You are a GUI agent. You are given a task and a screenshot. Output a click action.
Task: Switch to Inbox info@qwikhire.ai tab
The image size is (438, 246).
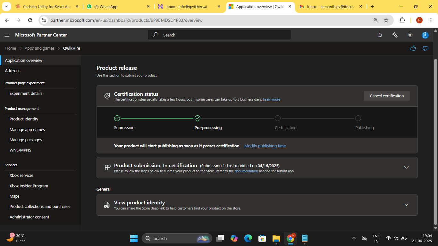point(190,6)
